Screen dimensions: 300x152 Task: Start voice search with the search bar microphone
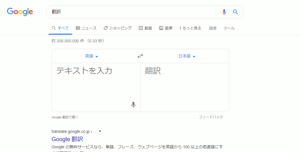tap(224, 12)
